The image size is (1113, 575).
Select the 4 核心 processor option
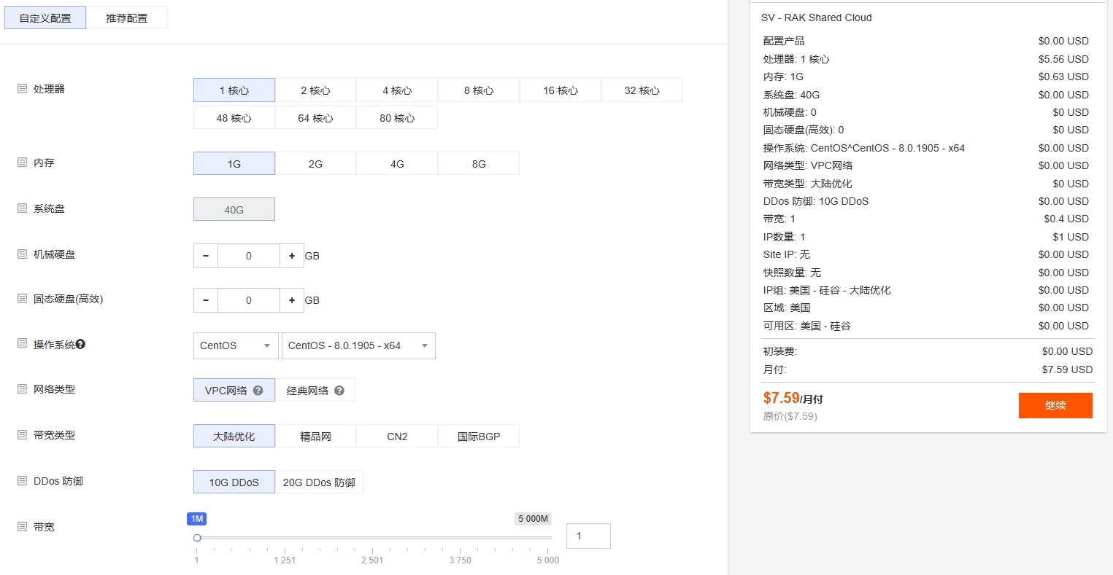click(396, 90)
